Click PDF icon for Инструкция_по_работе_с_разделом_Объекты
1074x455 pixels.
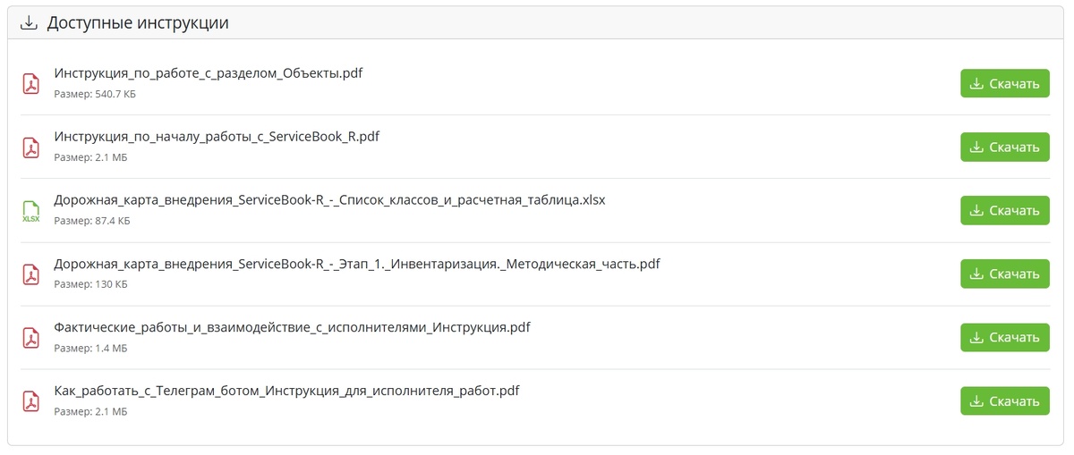pyautogui.click(x=31, y=83)
